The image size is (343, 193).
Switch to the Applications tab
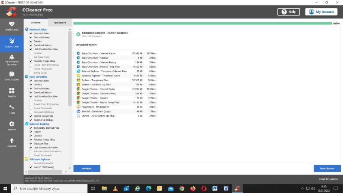(x=60, y=22)
